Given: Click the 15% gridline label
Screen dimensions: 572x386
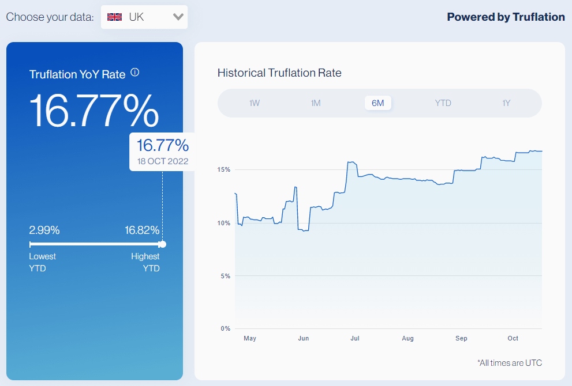Looking at the screenshot, I should 224,170.
